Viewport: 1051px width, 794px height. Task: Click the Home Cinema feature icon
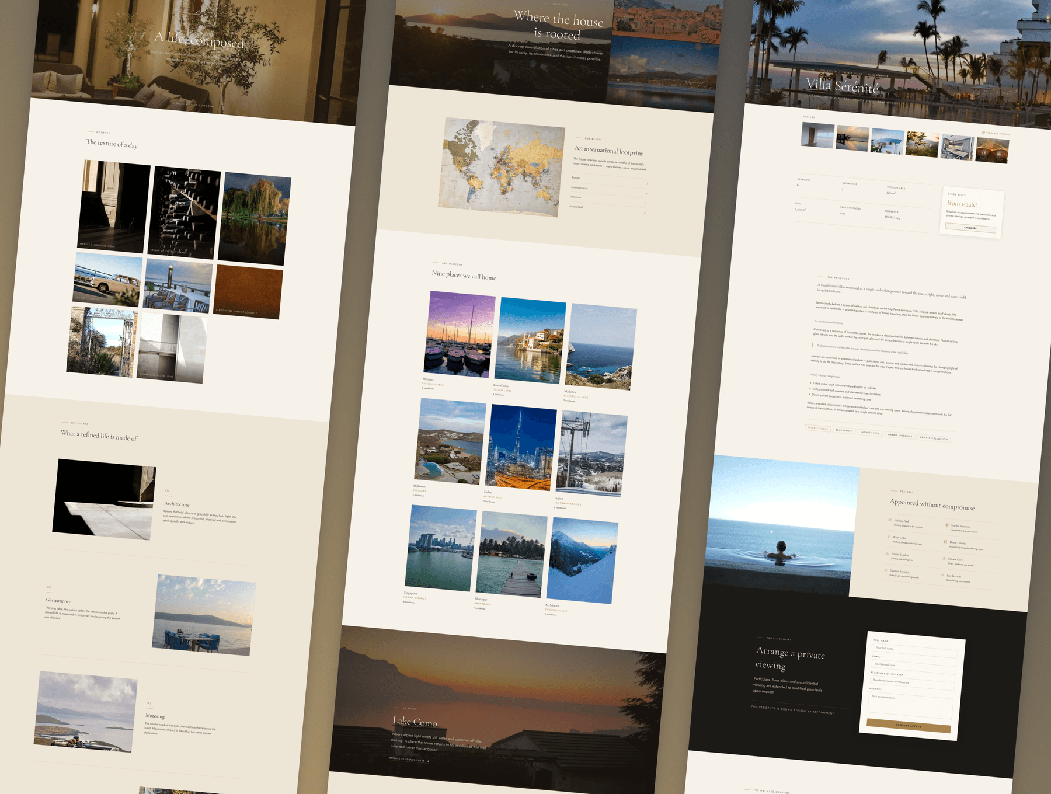coord(945,542)
